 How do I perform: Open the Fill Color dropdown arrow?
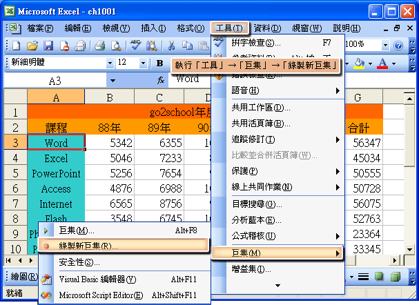coord(370,64)
